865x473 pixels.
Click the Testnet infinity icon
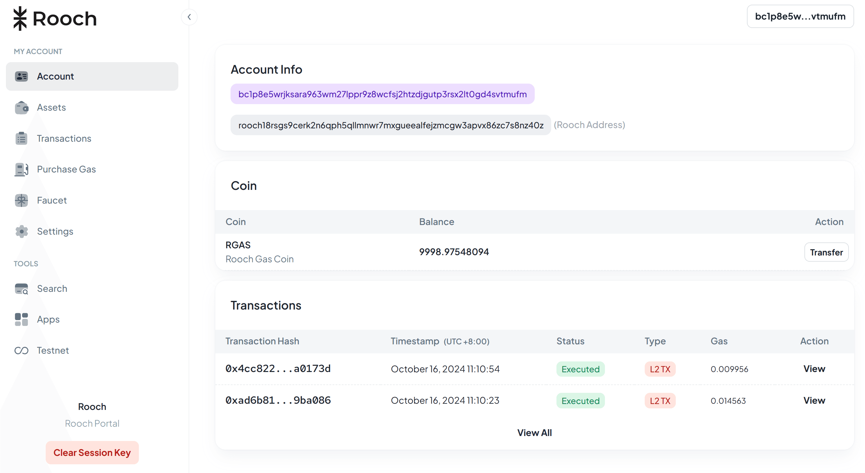pyautogui.click(x=21, y=351)
